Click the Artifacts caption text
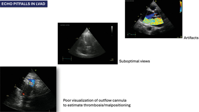 (x=191, y=38)
